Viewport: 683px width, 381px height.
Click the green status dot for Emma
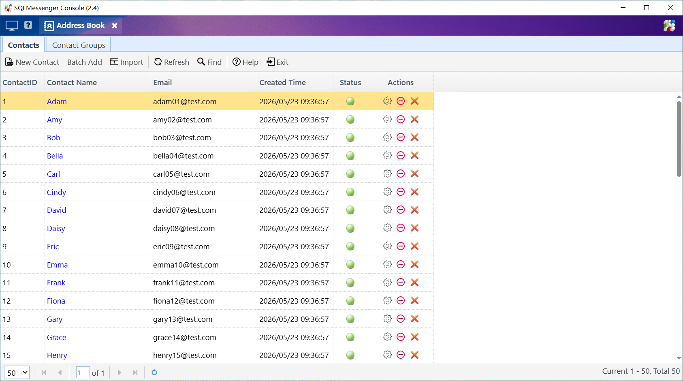350,265
